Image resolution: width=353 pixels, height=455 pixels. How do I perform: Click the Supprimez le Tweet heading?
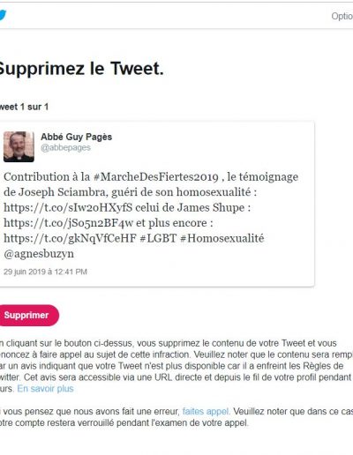81,69
